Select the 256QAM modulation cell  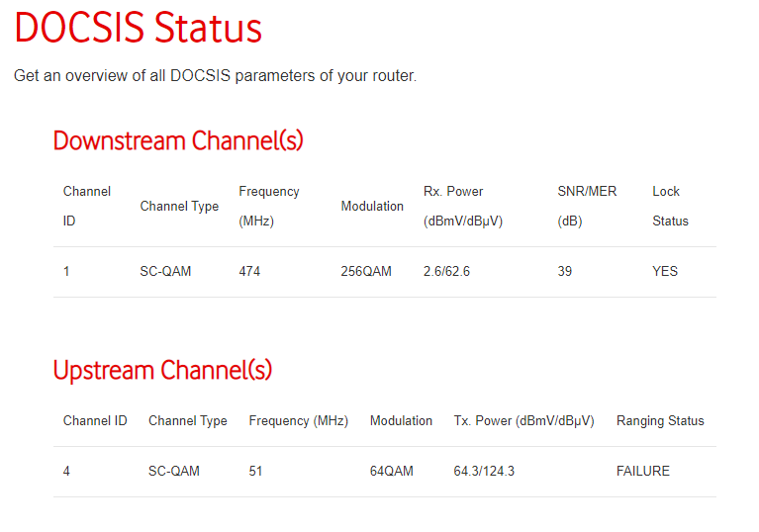[x=366, y=271]
